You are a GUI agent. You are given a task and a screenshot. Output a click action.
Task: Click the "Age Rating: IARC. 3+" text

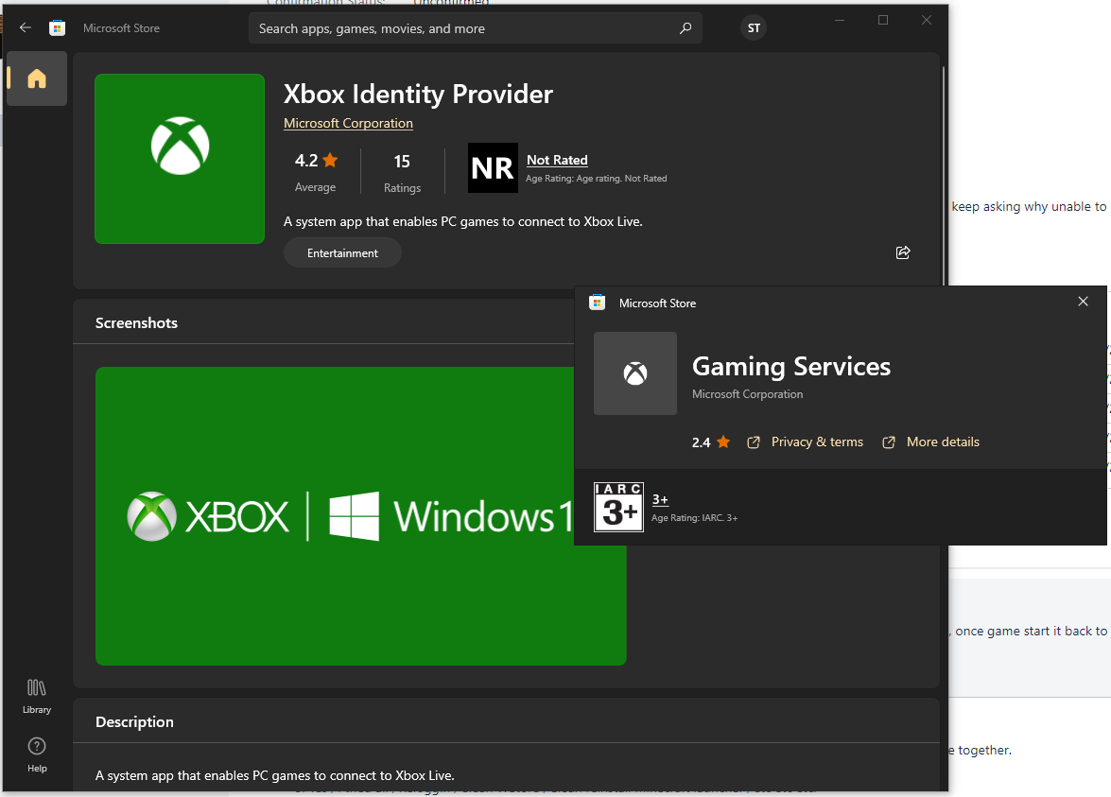click(x=694, y=518)
